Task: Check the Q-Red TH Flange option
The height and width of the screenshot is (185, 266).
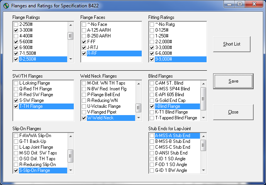Action: click(16, 89)
